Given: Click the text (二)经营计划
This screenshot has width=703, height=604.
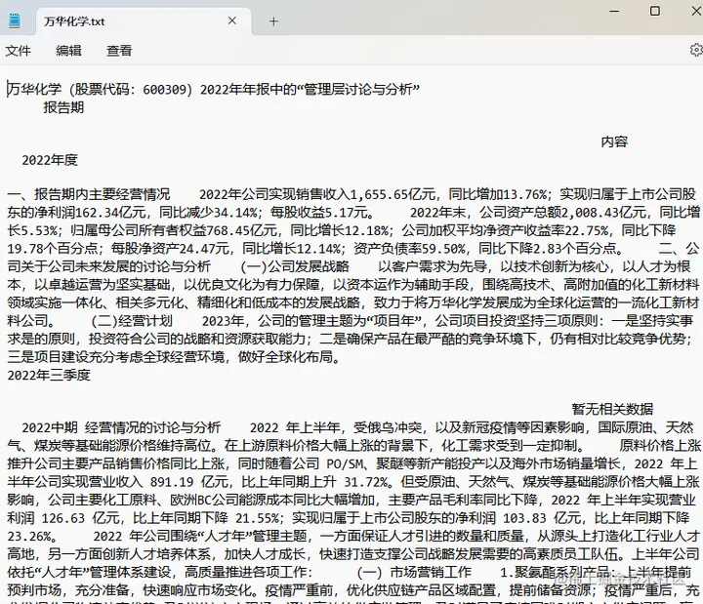Looking at the screenshot, I should 132,321.
